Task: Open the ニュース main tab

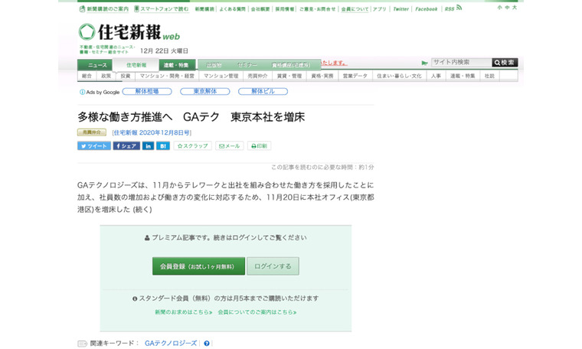Action: point(97,65)
